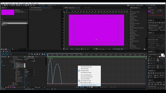Click the Composition Mini-Flowchart icon in timeline

pos(29,54)
